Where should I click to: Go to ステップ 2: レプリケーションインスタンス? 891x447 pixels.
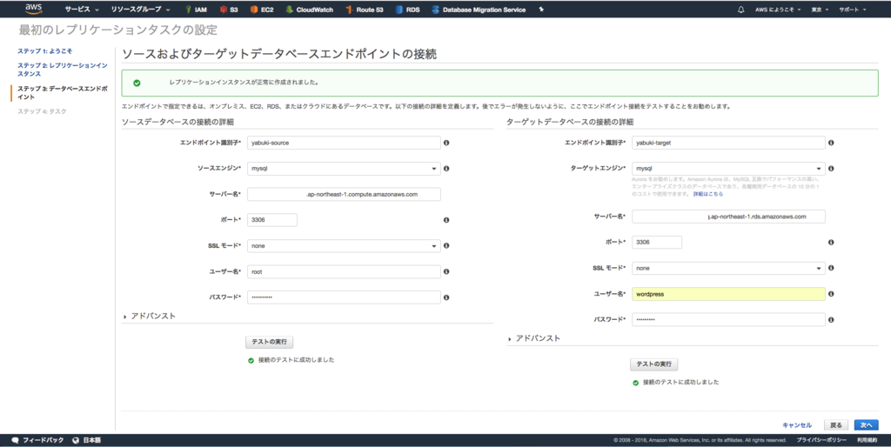tap(62, 70)
